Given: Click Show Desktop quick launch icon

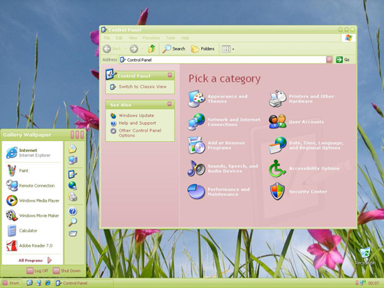Looking at the screenshot, I should pyautogui.click(x=29, y=283).
